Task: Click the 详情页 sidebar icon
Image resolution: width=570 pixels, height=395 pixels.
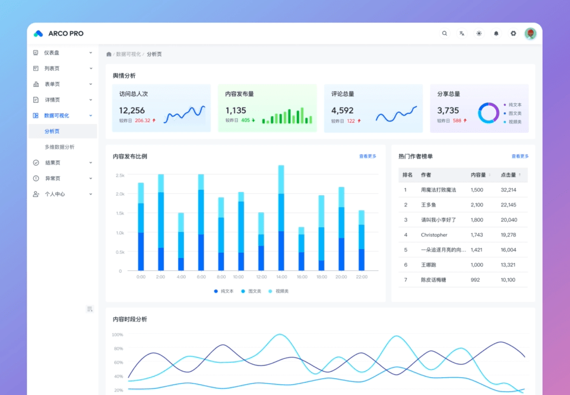Action: pyautogui.click(x=36, y=100)
